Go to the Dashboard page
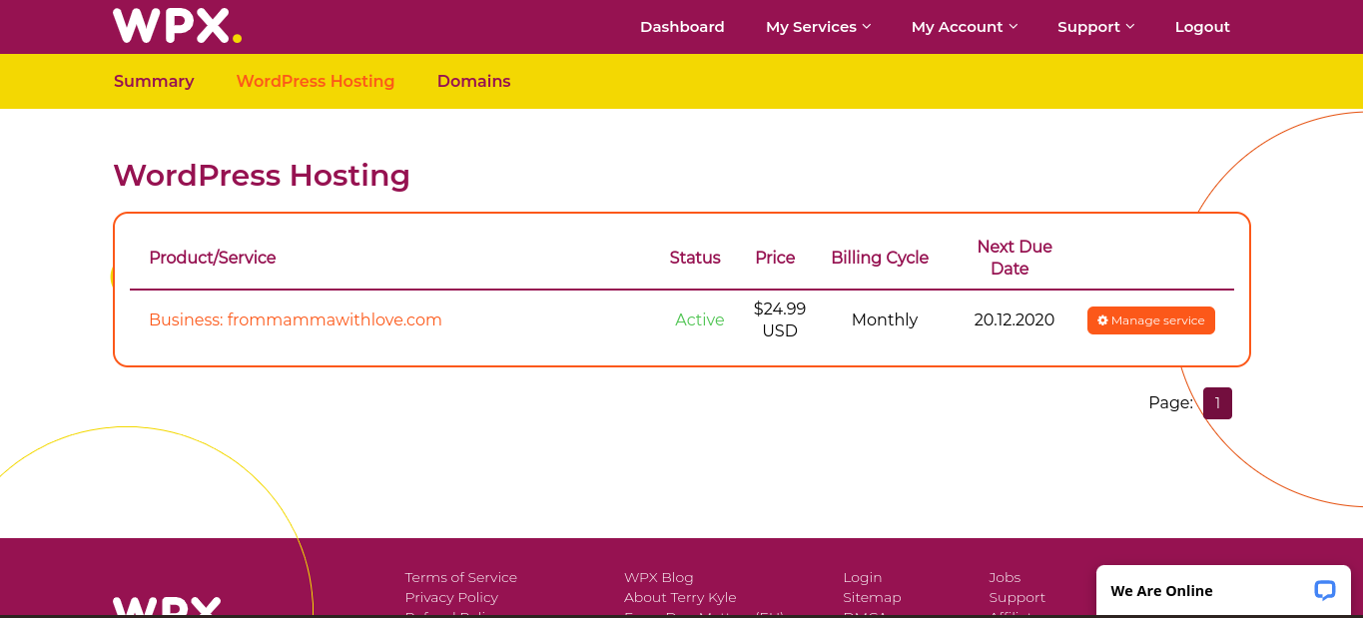Screen dimensions: 1363x618 [x=682, y=27]
